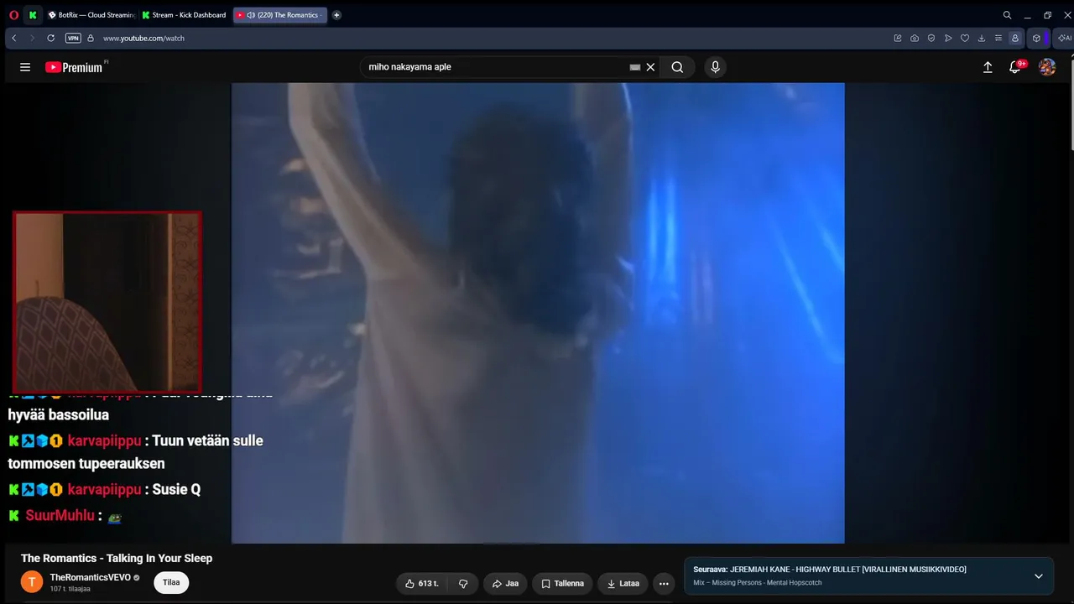Go back to the previous page
The height and width of the screenshot is (604, 1074).
coord(14,38)
